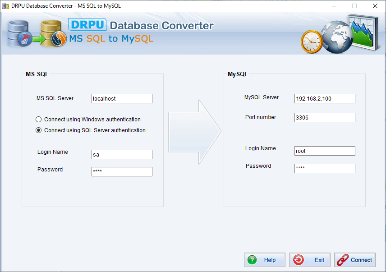The width and height of the screenshot is (386, 272).
Task: Minimize the DRPU Database Converter window
Action: click(334, 6)
